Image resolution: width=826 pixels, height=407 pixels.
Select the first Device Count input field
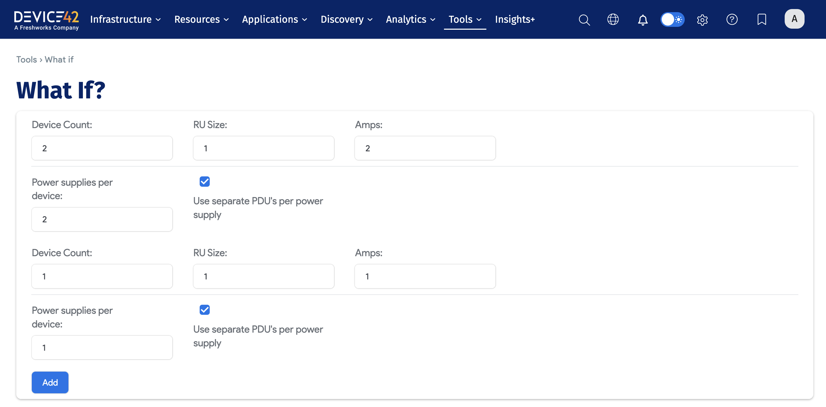(102, 148)
